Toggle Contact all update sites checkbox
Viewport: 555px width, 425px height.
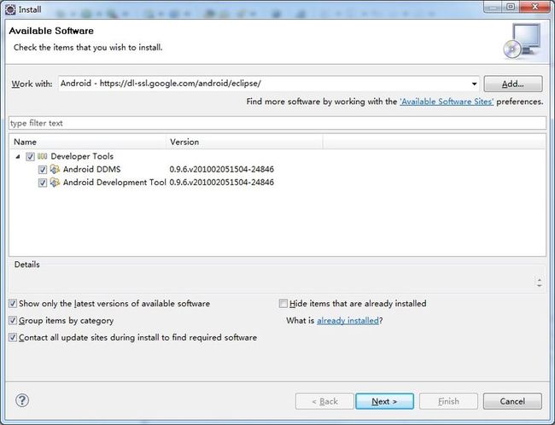click(x=13, y=338)
